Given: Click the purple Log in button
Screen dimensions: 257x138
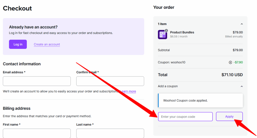Looking at the screenshot, I should (x=18, y=44).
